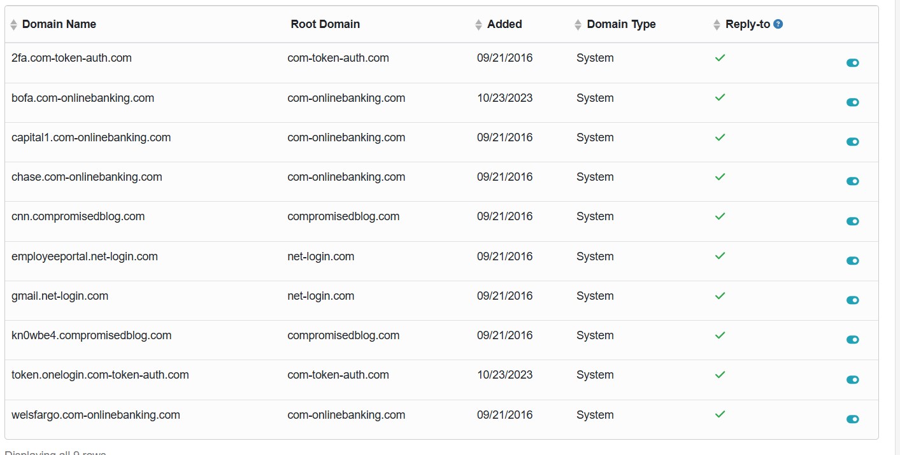
Task: Sort by the Root Domain column header
Action: pos(325,24)
